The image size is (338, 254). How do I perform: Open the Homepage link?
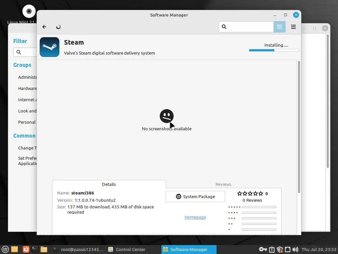pyautogui.click(x=195, y=217)
